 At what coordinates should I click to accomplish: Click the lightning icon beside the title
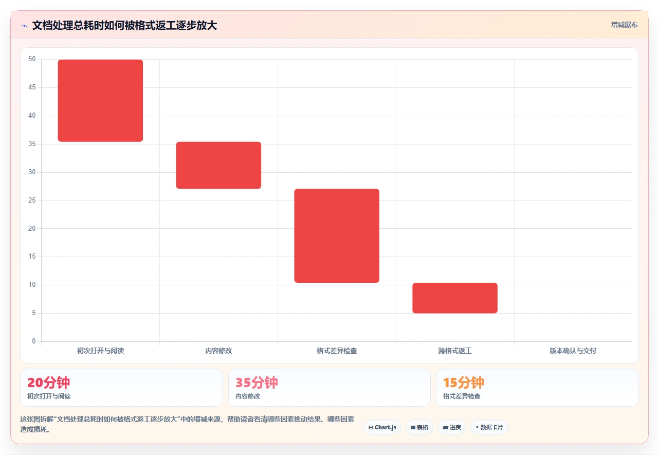point(24,25)
